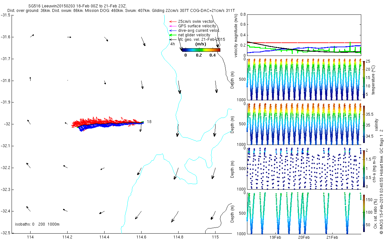Click the 114.2 longitude tick label
Viewport: 386px width, 241px height.
[67, 237]
